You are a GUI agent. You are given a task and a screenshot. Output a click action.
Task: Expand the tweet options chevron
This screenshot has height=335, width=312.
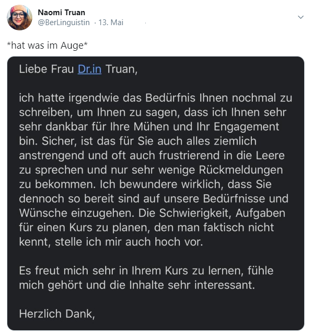301,17
